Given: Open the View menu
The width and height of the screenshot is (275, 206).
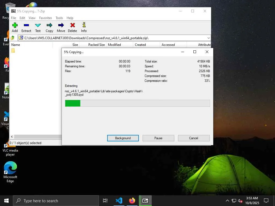Looking at the screenshot, I should 32,18.
